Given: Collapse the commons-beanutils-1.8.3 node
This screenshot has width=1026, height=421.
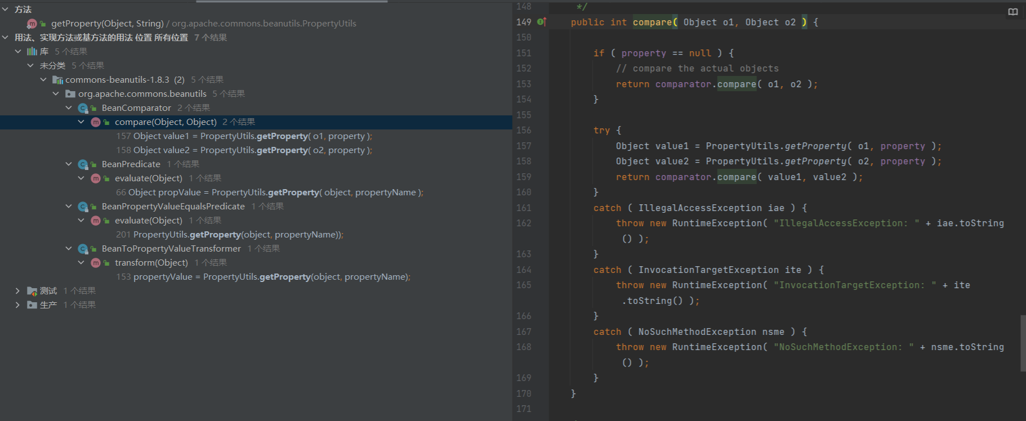Looking at the screenshot, I should [43, 79].
